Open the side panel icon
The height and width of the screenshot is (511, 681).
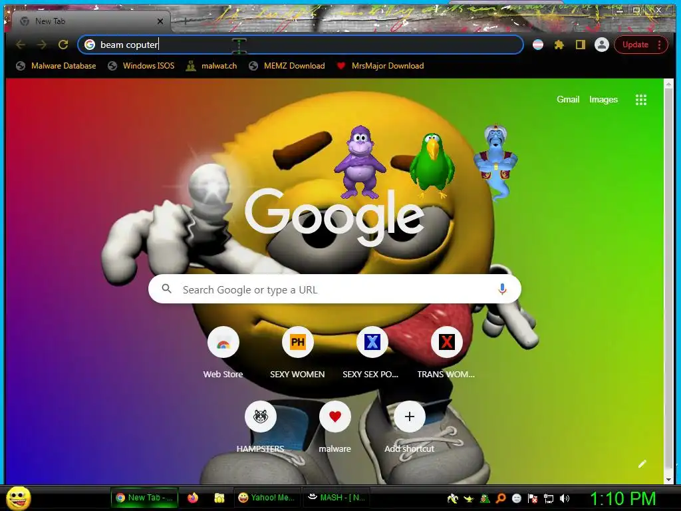click(580, 45)
